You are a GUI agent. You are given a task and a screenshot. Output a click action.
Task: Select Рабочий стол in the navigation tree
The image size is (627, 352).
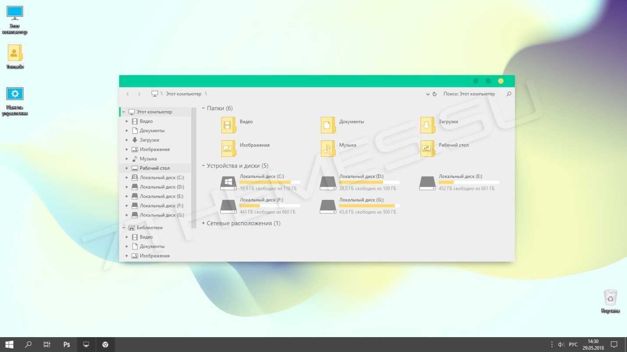point(154,168)
